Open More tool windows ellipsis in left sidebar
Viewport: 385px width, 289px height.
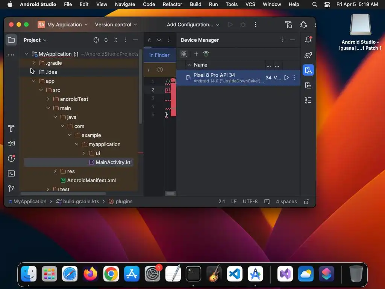[11, 55]
